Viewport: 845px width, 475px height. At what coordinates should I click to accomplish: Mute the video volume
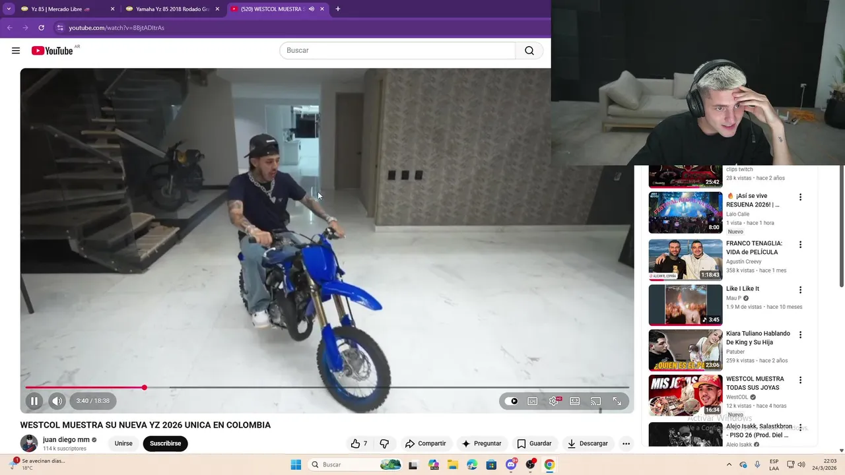pyautogui.click(x=57, y=400)
